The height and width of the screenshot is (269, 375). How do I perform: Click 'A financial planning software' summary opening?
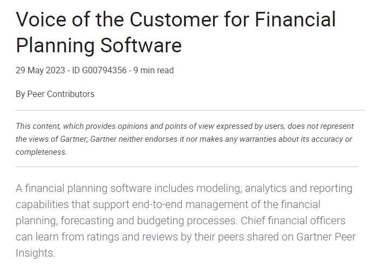click(x=84, y=189)
